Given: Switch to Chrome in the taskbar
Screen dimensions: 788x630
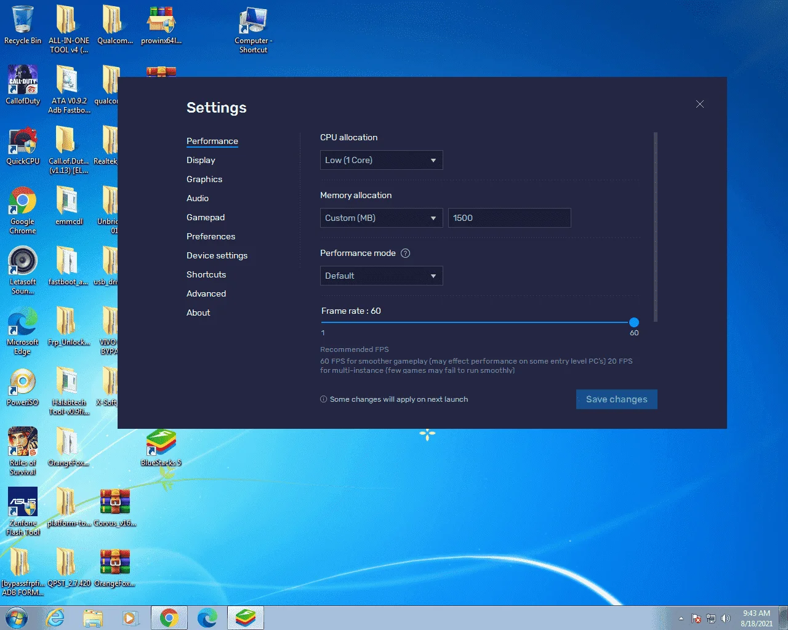Looking at the screenshot, I should (x=169, y=618).
